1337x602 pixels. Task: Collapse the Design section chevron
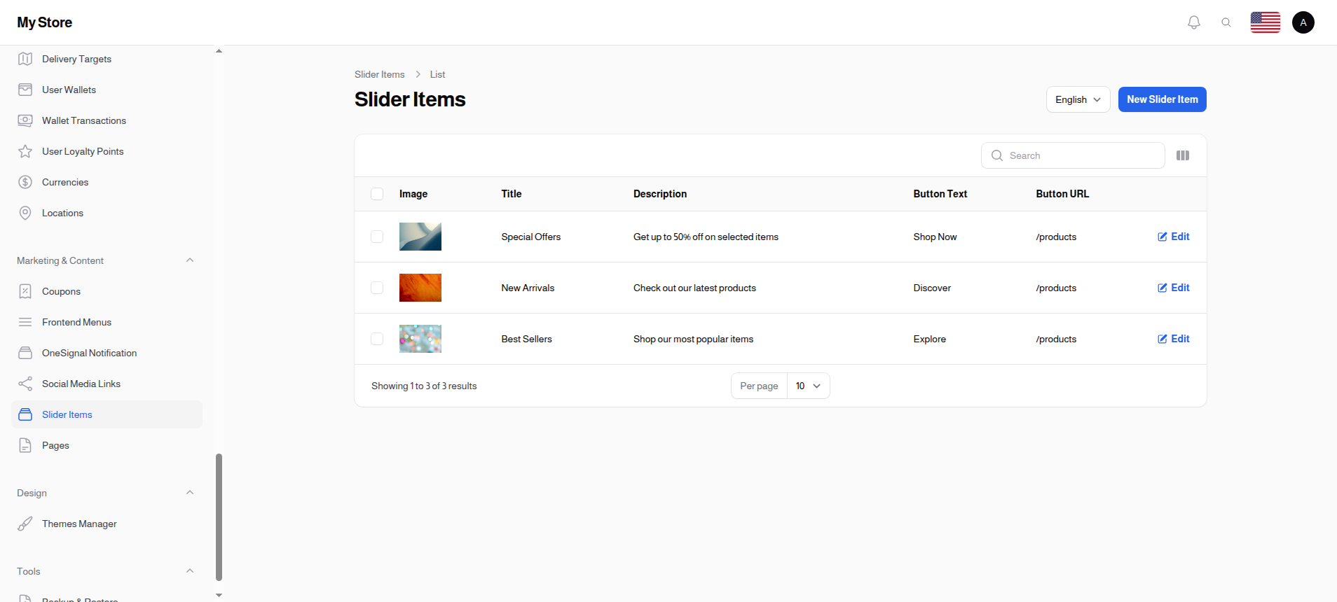coord(190,493)
